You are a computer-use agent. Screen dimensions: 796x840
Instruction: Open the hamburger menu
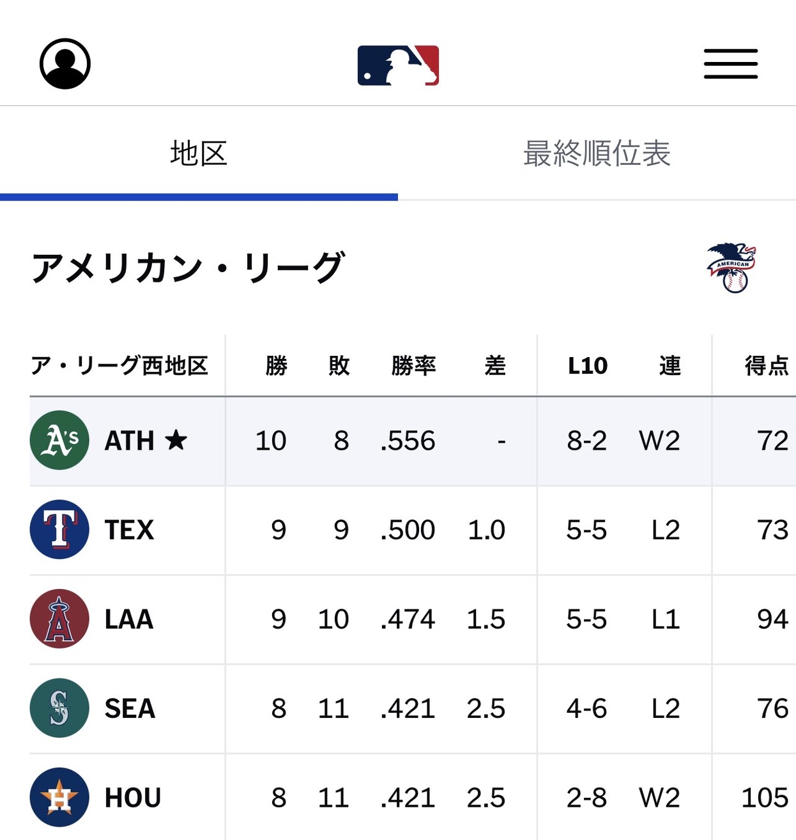(731, 64)
